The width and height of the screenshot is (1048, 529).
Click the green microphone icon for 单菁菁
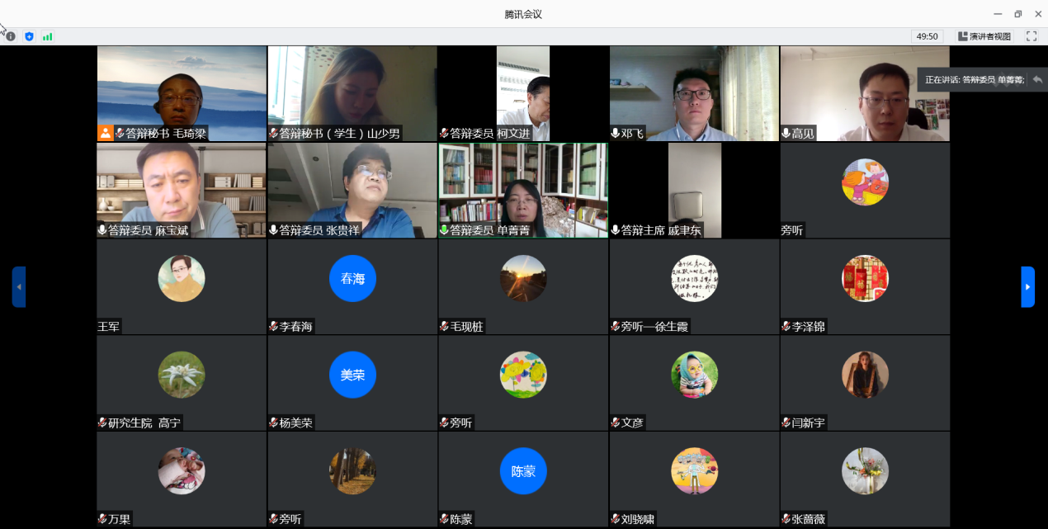[444, 230]
